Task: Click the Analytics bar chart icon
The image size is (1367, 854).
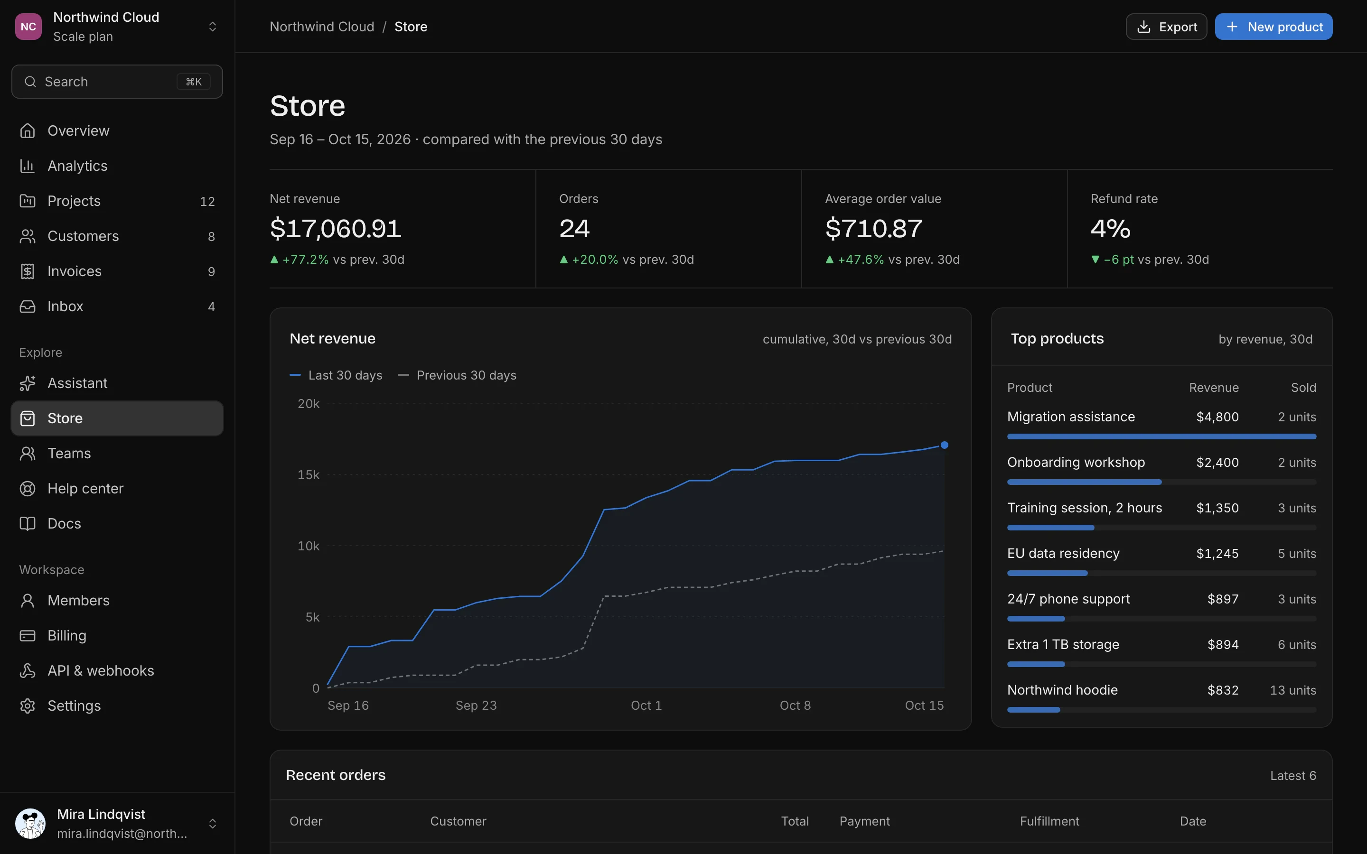Action: [27, 166]
